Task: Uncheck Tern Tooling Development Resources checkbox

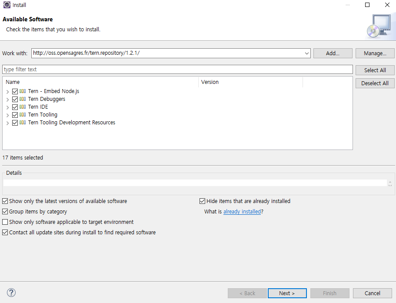Action: (15, 123)
